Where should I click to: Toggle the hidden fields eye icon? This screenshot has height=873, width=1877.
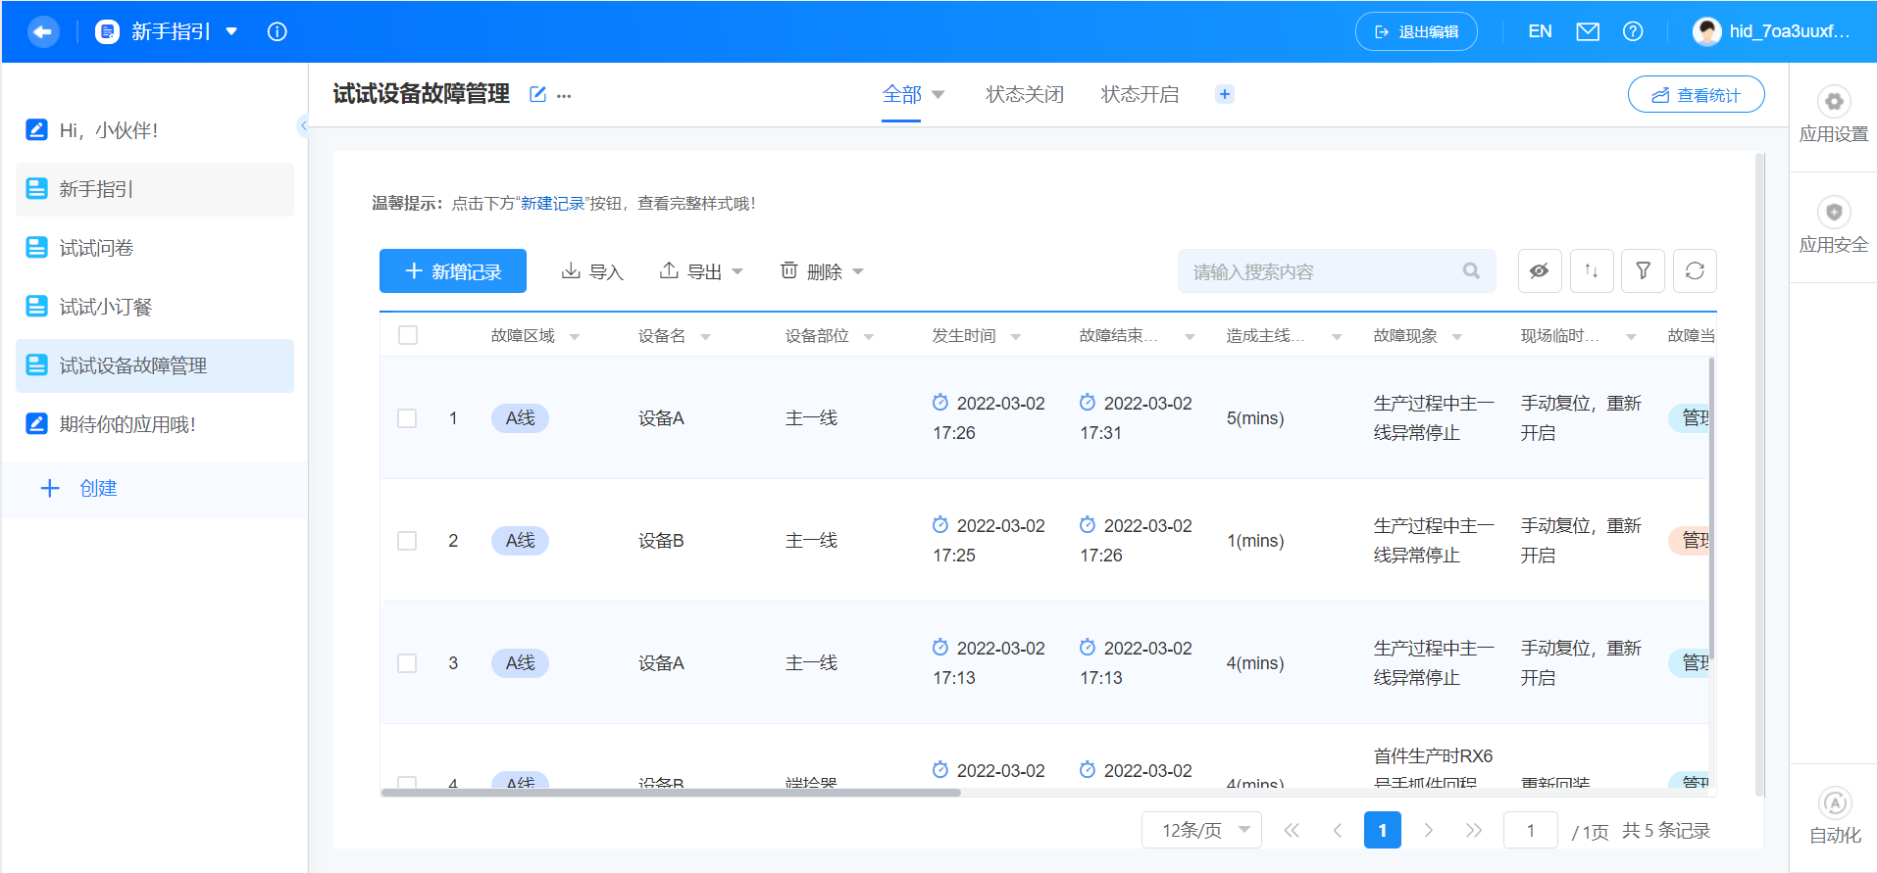click(1540, 271)
